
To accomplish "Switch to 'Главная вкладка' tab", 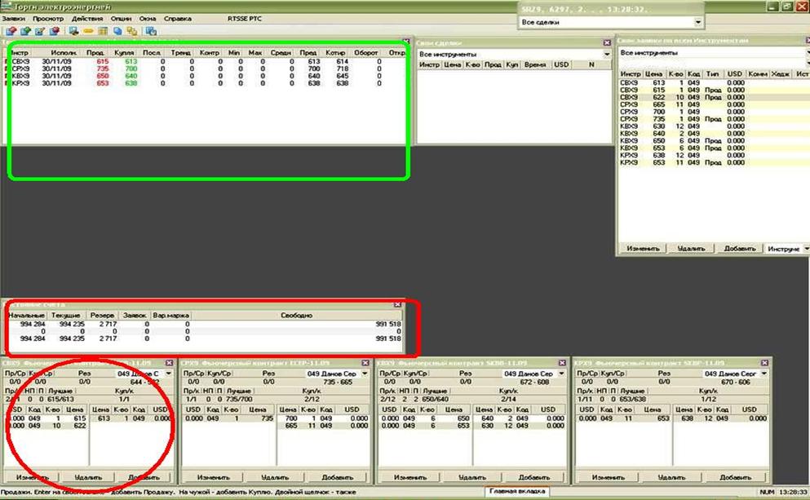I will (x=516, y=492).
